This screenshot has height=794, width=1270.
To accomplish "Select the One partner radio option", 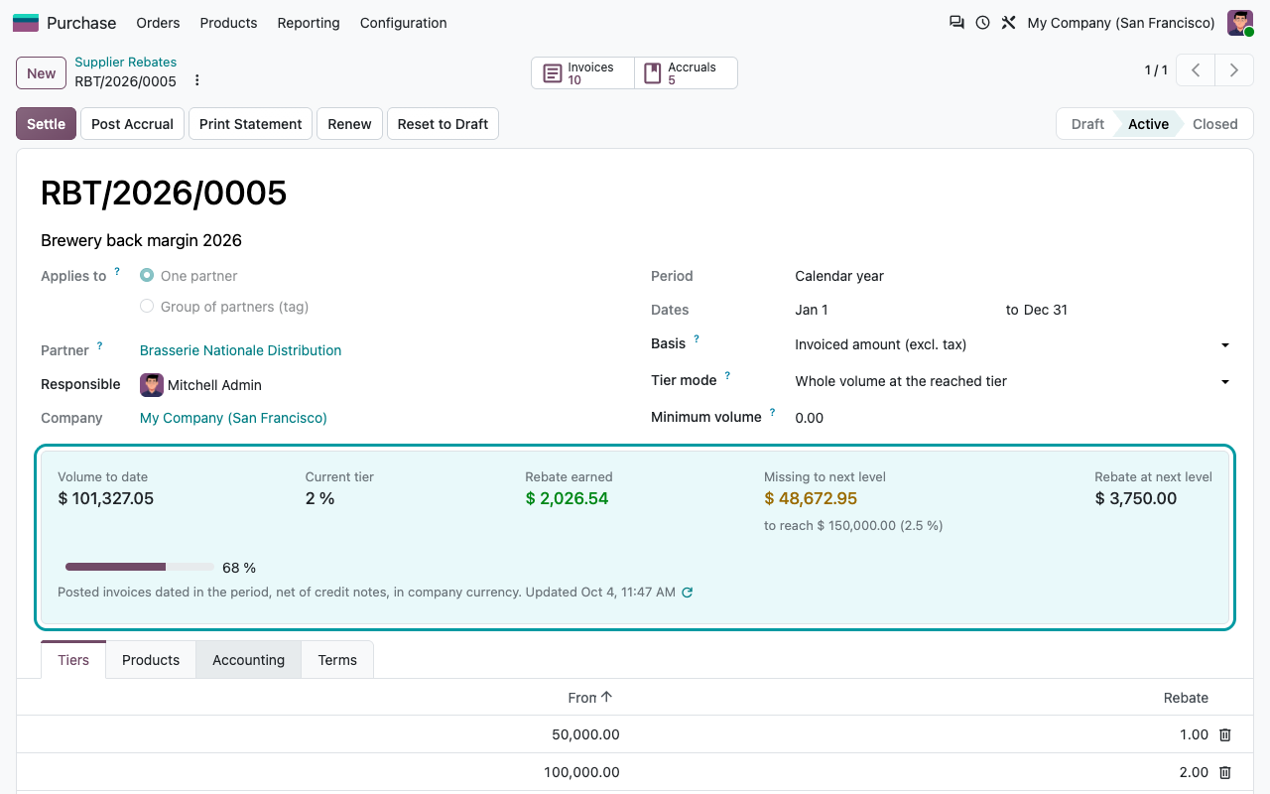I will click(x=147, y=276).
